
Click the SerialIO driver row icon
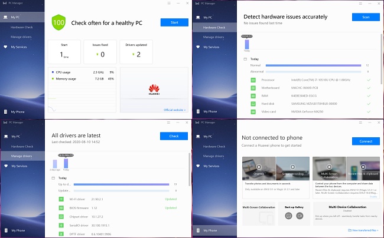point(61,226)
